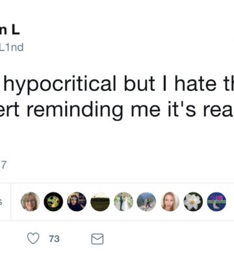This screenshot has width=234, height=260.
Task: Open avatar of blonde woman with glasses
Action: click(31, 201)
